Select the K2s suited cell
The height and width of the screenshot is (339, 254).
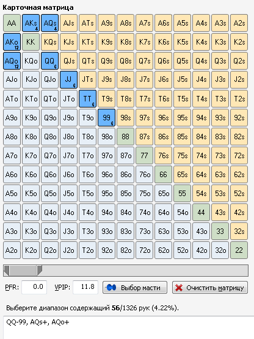coord(239,42)
